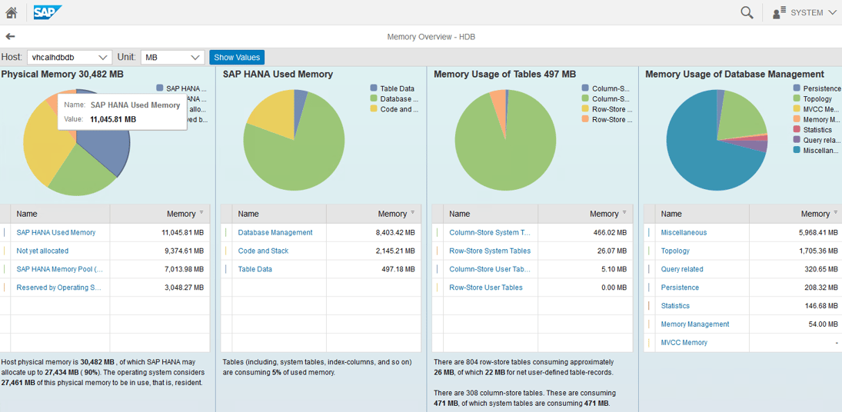Click Persistence legend swatch
This screenshot has height=412, width=842.
[797, 88]
